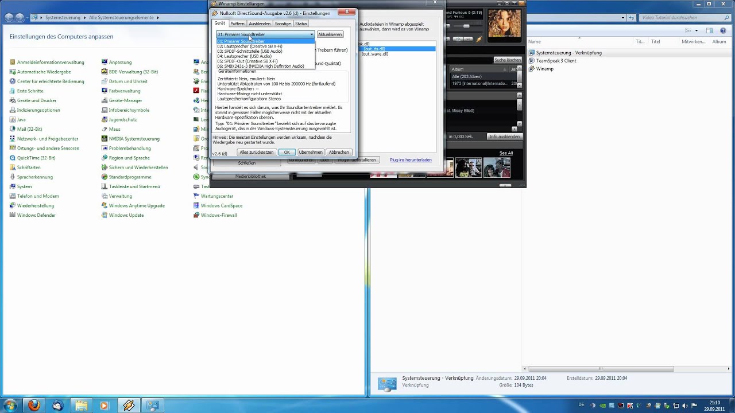The height and width of the screenshot is (413, 735).
Task: Click the Winamp shortcut icon in Explorer
Action: (532, 69)
